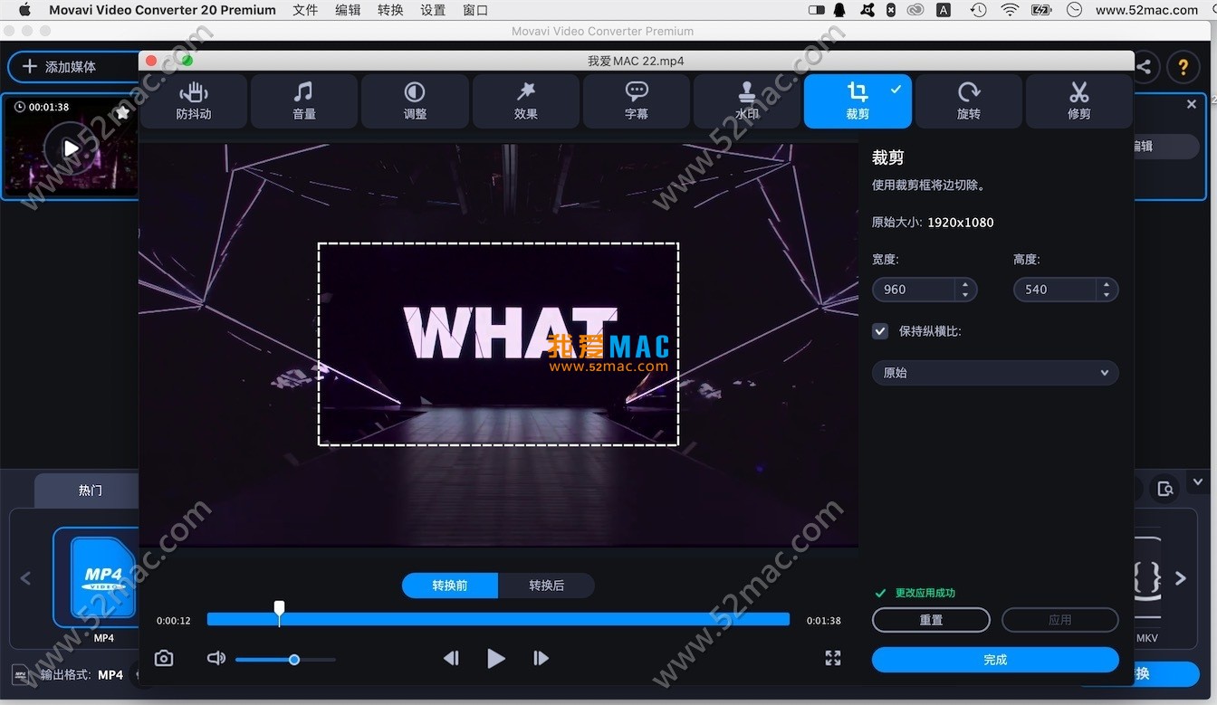Enter fullscreen preview mode
Image resolution: width=1217 pixels, height=705 pixels.
click(x=833, y=658)
